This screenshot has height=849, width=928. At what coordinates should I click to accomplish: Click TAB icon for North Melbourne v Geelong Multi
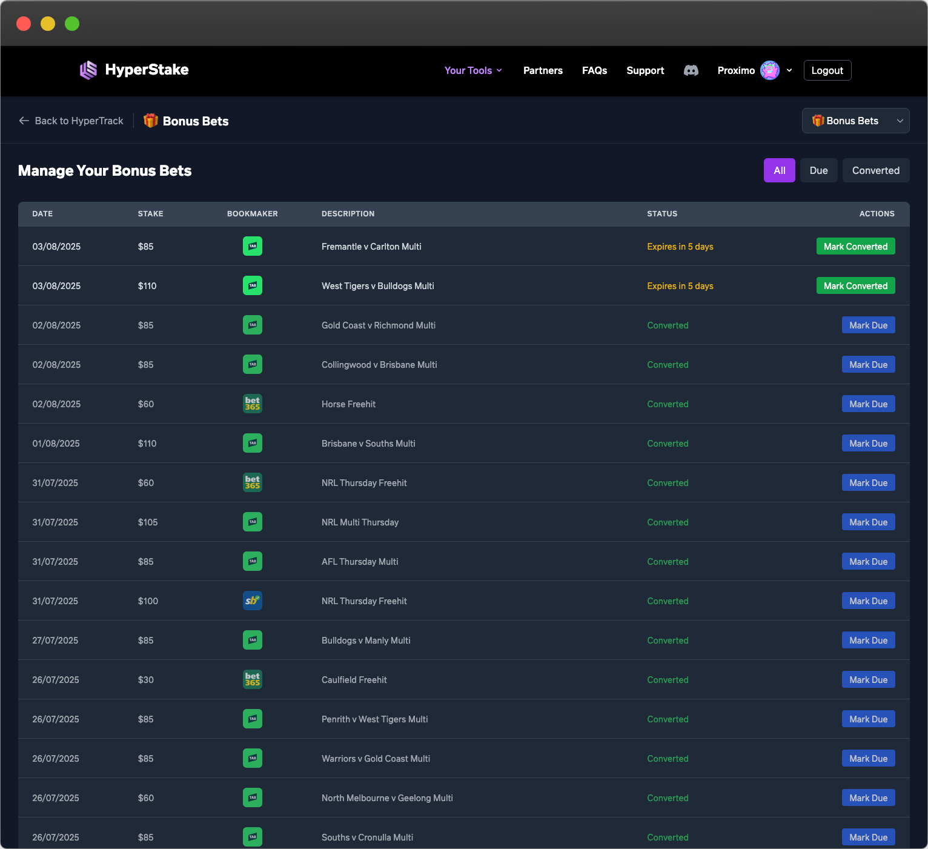tap(253, 797)
